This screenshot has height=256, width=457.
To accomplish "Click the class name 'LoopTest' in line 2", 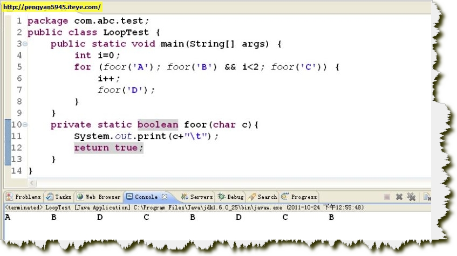I will coord(126,32).
